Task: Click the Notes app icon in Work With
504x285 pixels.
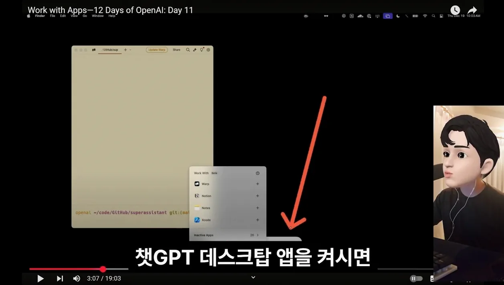Action: (x=197, y=208)
